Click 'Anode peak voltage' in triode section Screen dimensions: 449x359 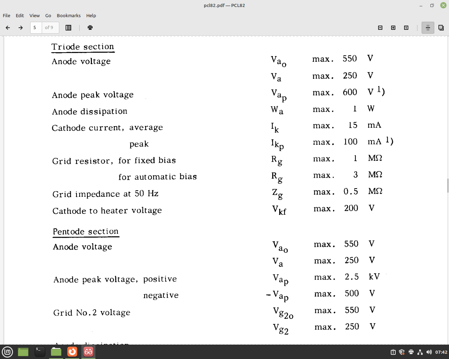click(x=93, y=95)
